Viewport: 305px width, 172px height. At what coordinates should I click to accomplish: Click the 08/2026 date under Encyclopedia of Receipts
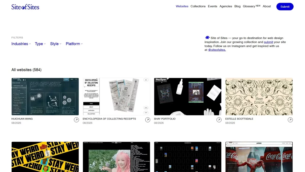point(88,123)
